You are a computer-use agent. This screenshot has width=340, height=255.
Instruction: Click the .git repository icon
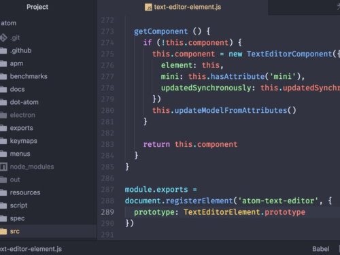3,37
